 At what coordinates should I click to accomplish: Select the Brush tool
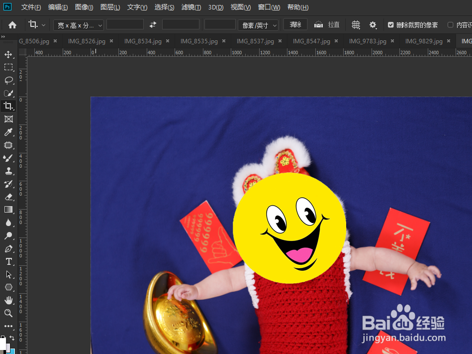pyautogui.click(x=8, y=158)
